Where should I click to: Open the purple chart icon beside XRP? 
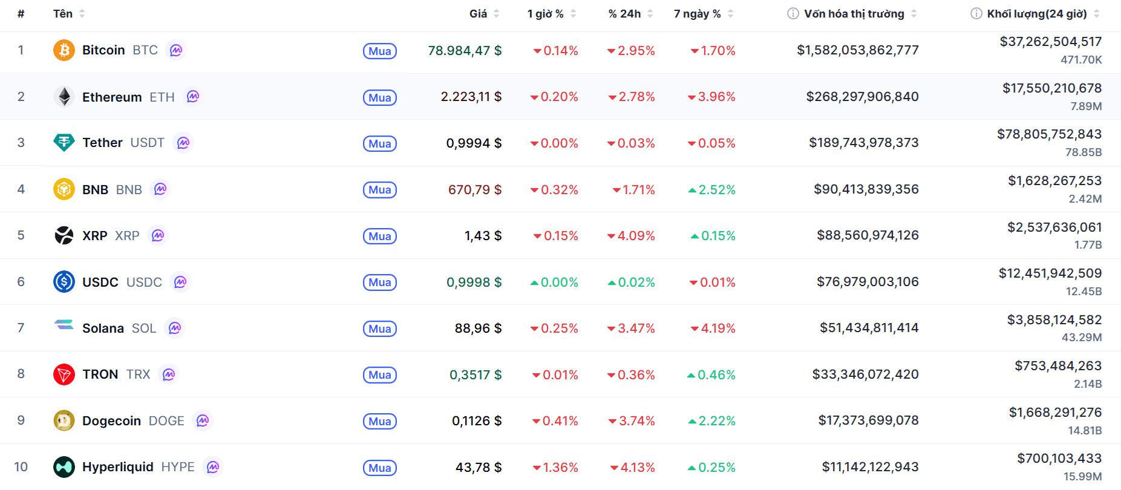(x=158, y=235)
